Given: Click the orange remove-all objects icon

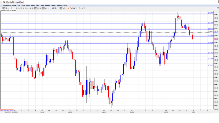Looking at the screenshot, I should [71, 8].
